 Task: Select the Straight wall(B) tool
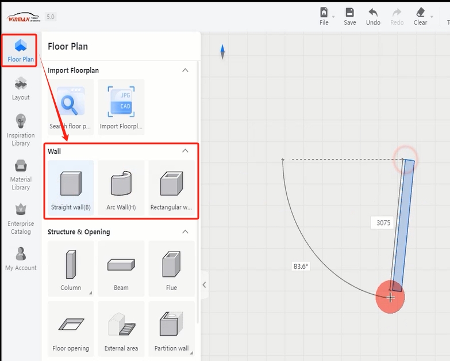71,187
